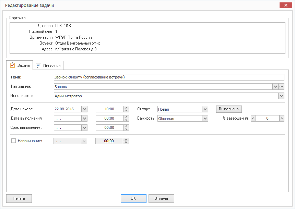This screenshot has width=295, height=209.
Task: Open the Дата начала calendar dropdown
Action: 84,109
